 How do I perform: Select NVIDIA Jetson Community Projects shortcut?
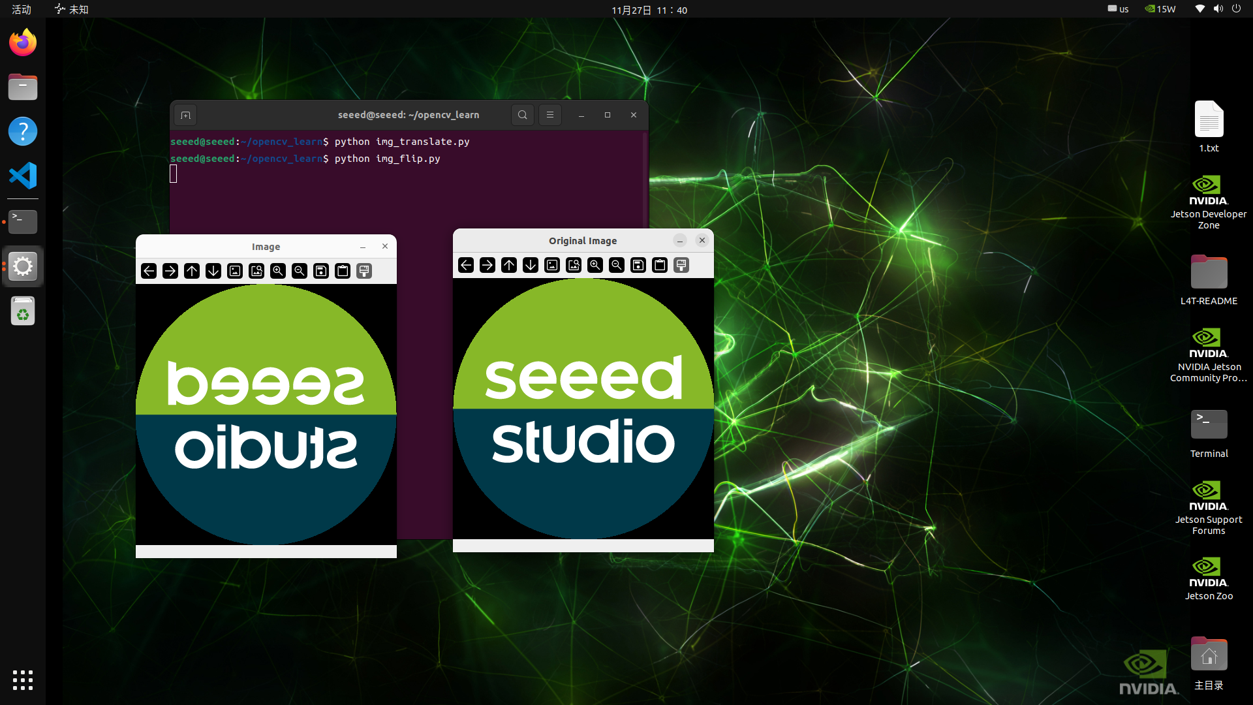pos(1209,355)
